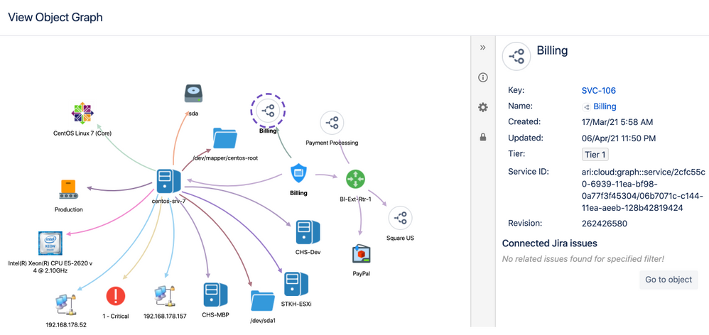Open the SVC-106 key link

tap(599, 91)
